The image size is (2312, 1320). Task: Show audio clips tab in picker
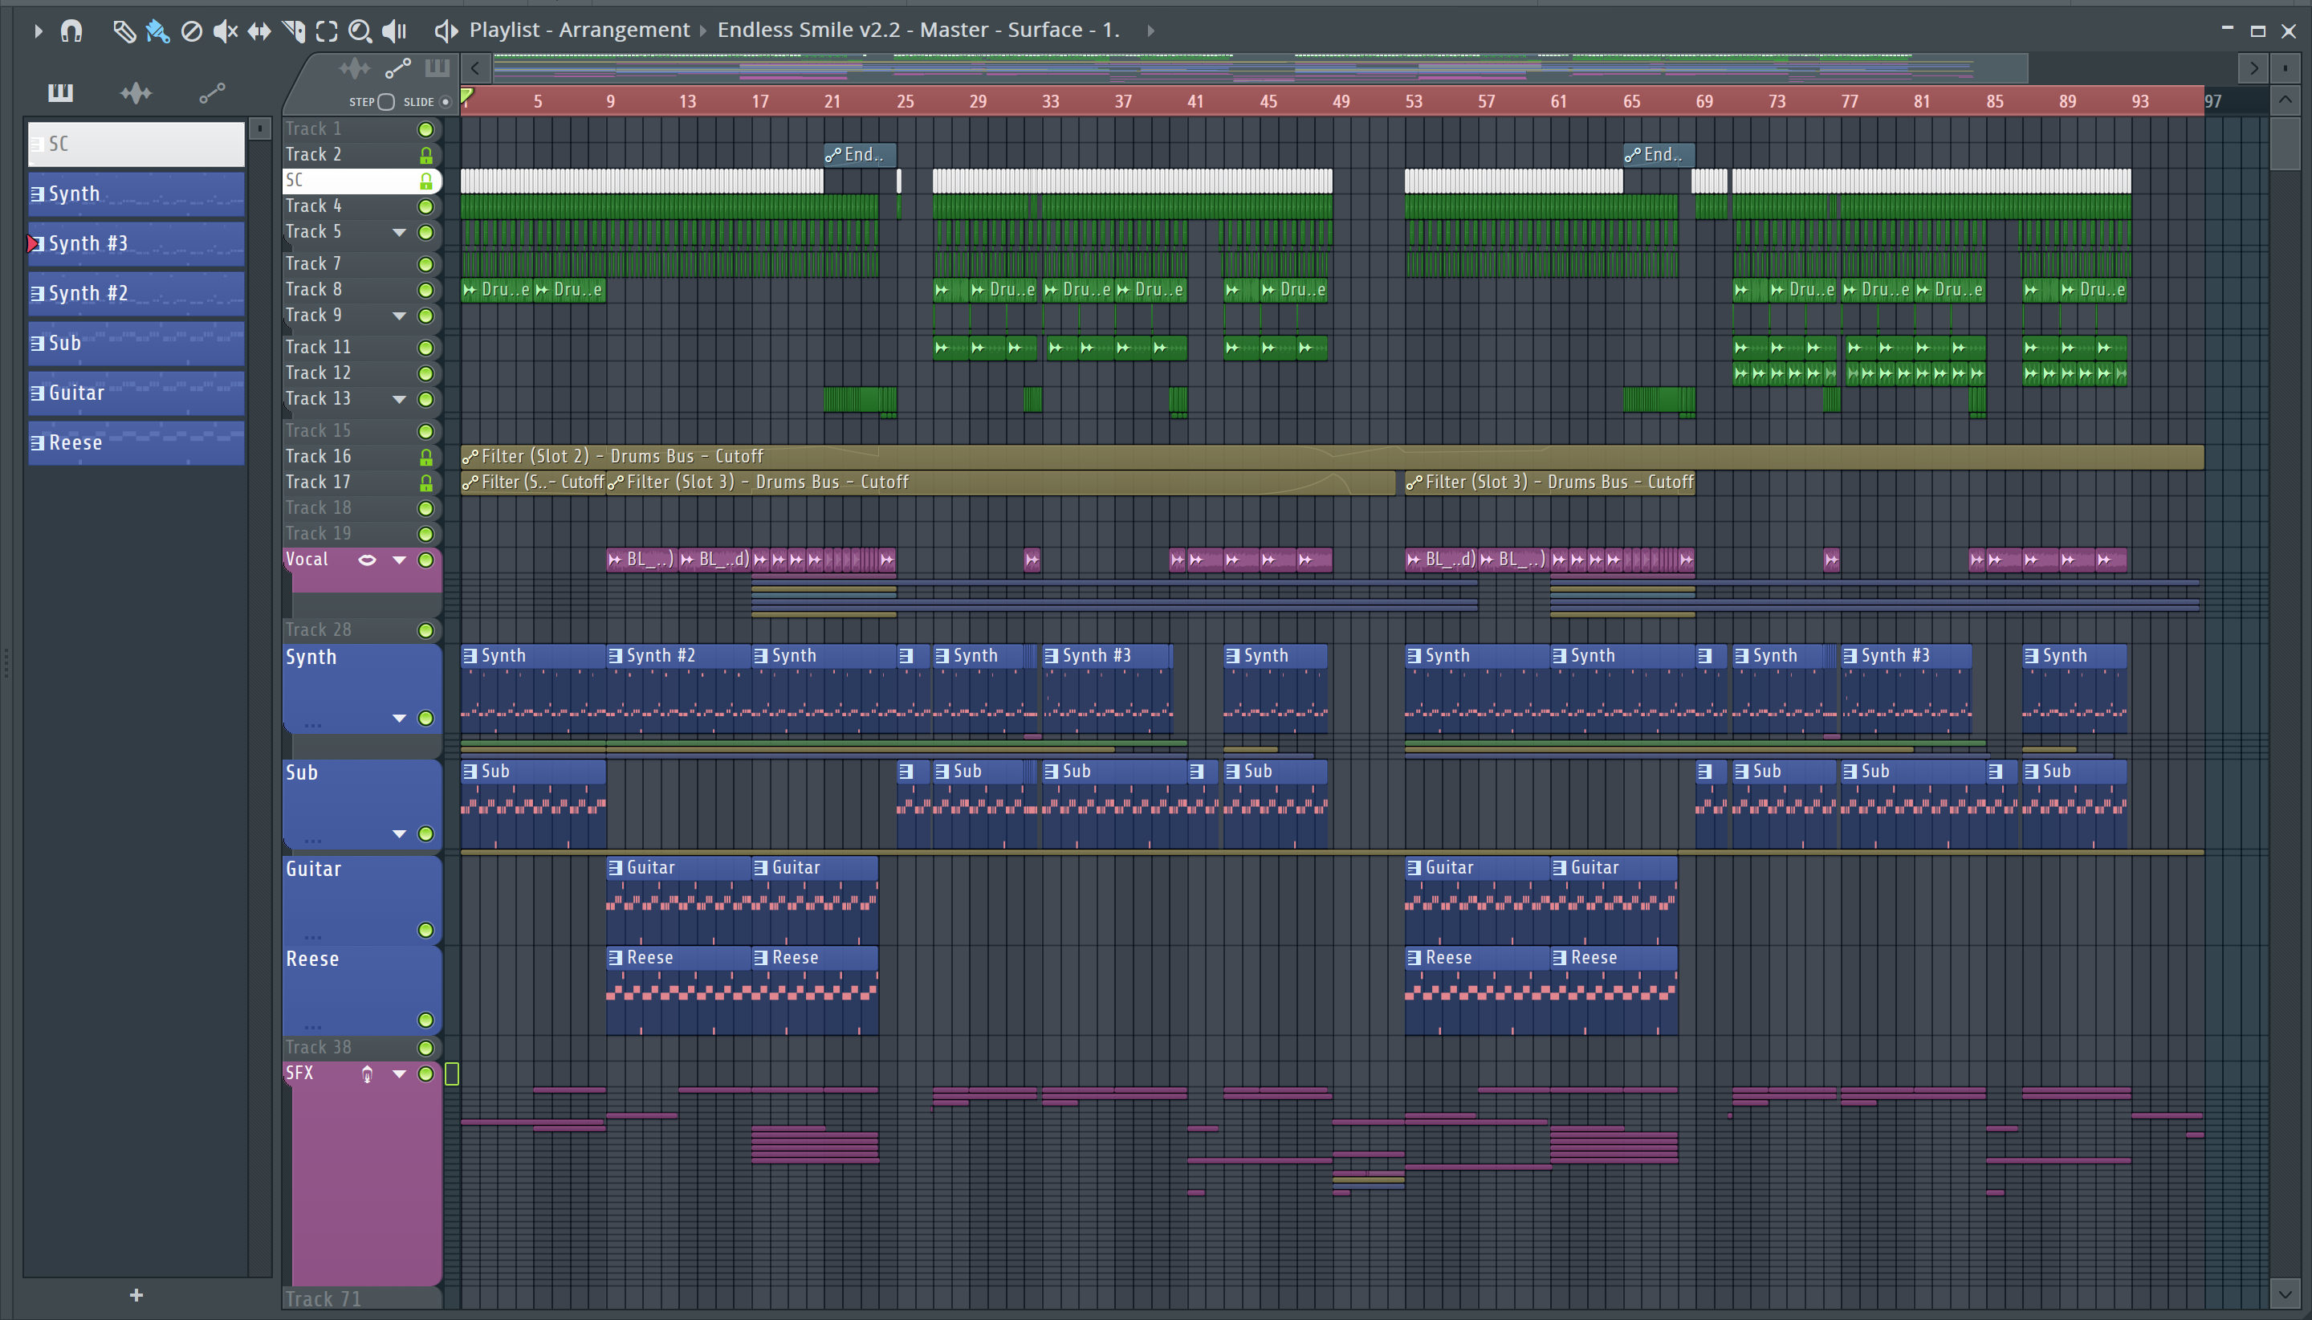[136, 92]
